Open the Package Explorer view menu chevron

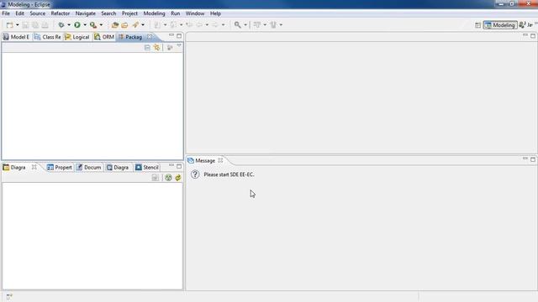179,46
